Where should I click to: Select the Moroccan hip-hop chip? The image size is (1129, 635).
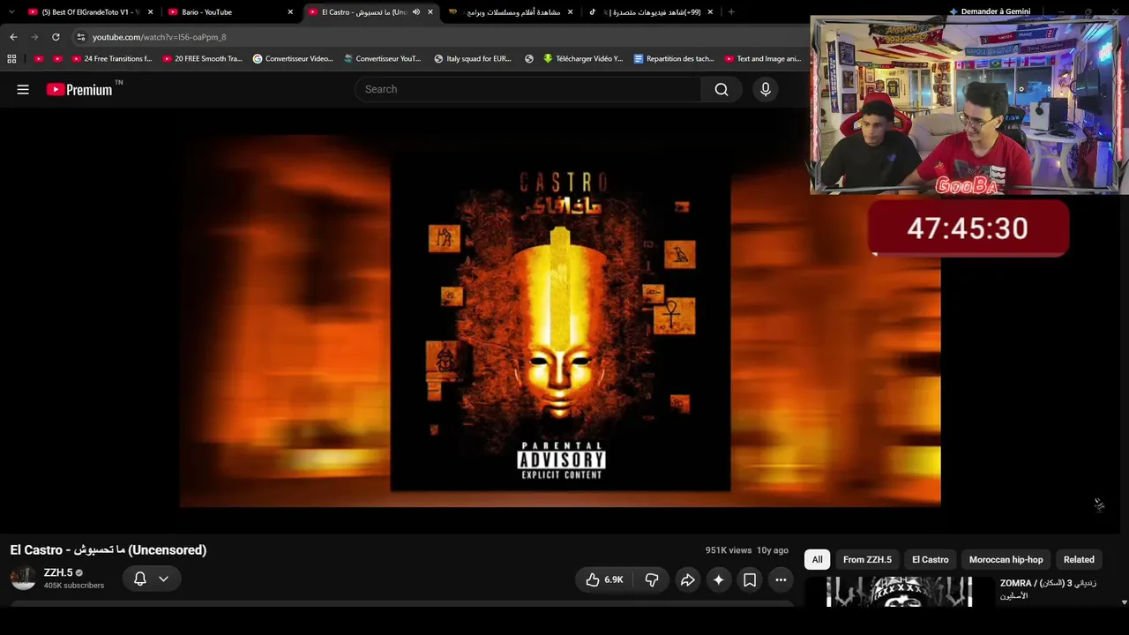coord(1006,559)
